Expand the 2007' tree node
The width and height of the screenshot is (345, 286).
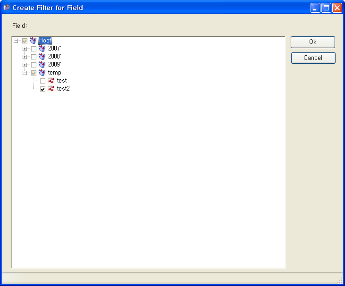[25, 49]
